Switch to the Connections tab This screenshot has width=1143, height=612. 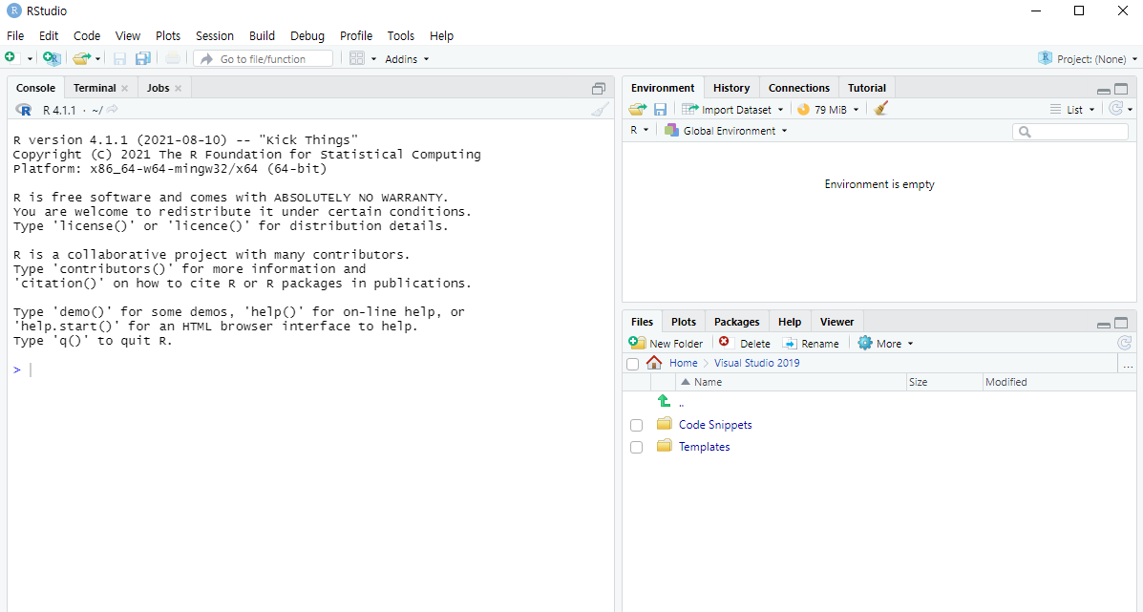(799, 88)
